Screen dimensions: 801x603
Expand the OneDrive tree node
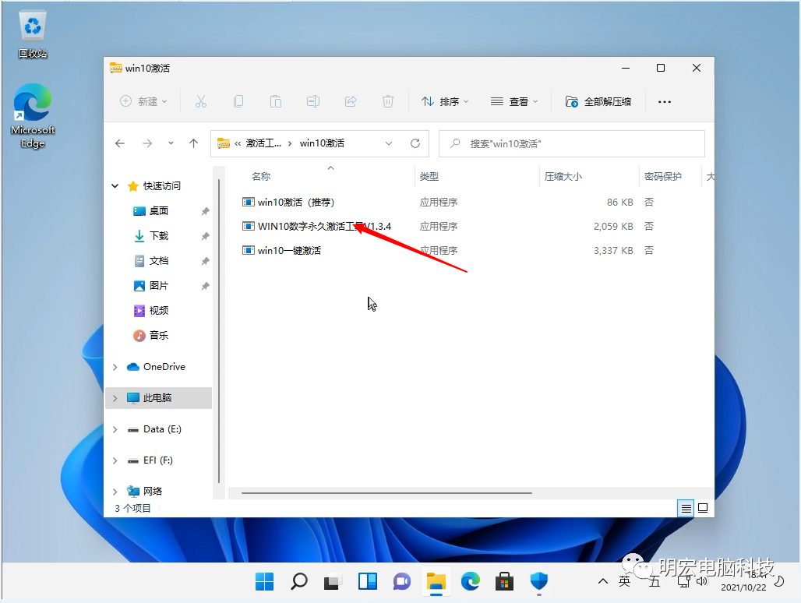(115, 367)
